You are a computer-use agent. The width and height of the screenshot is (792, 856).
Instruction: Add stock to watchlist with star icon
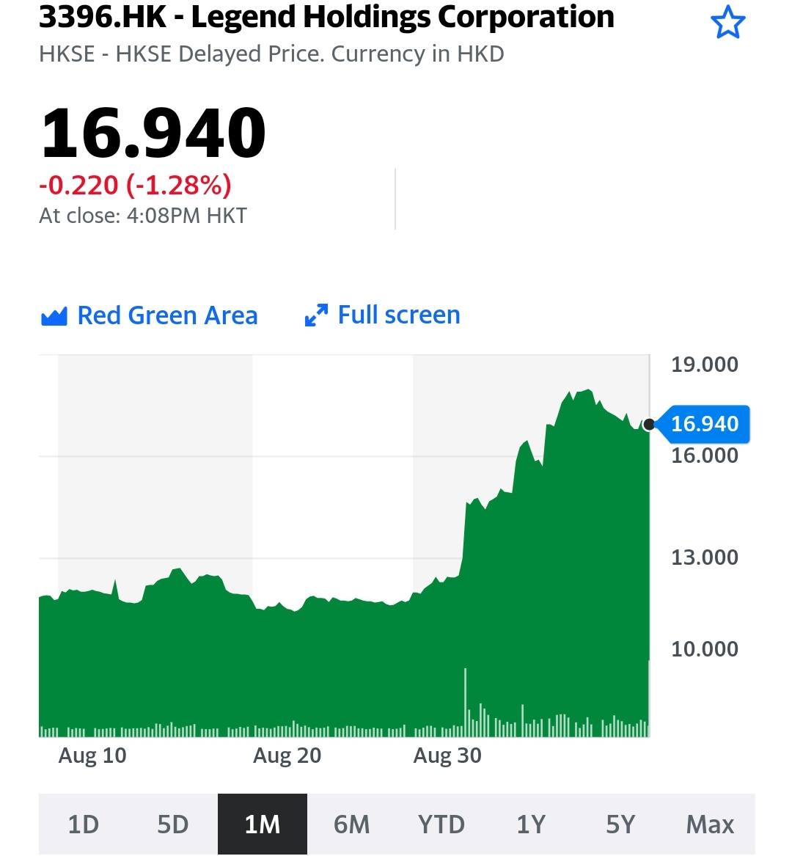click(727, 22)
